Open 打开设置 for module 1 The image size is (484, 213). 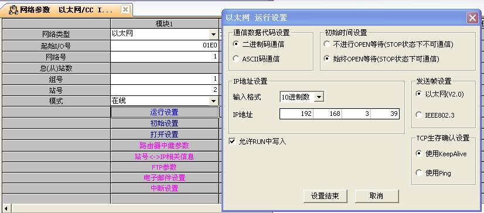(164, 135)
